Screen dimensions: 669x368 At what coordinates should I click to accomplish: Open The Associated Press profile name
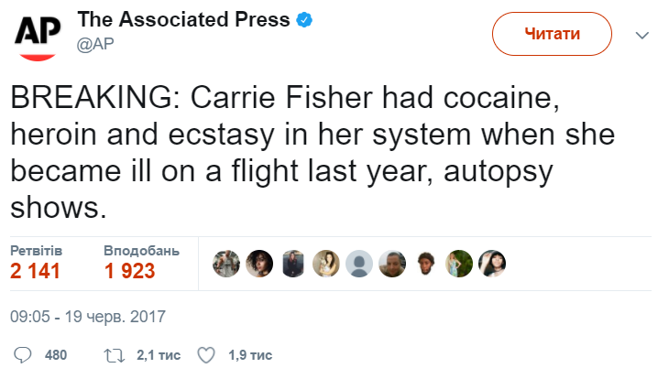(x=183, y=19)
